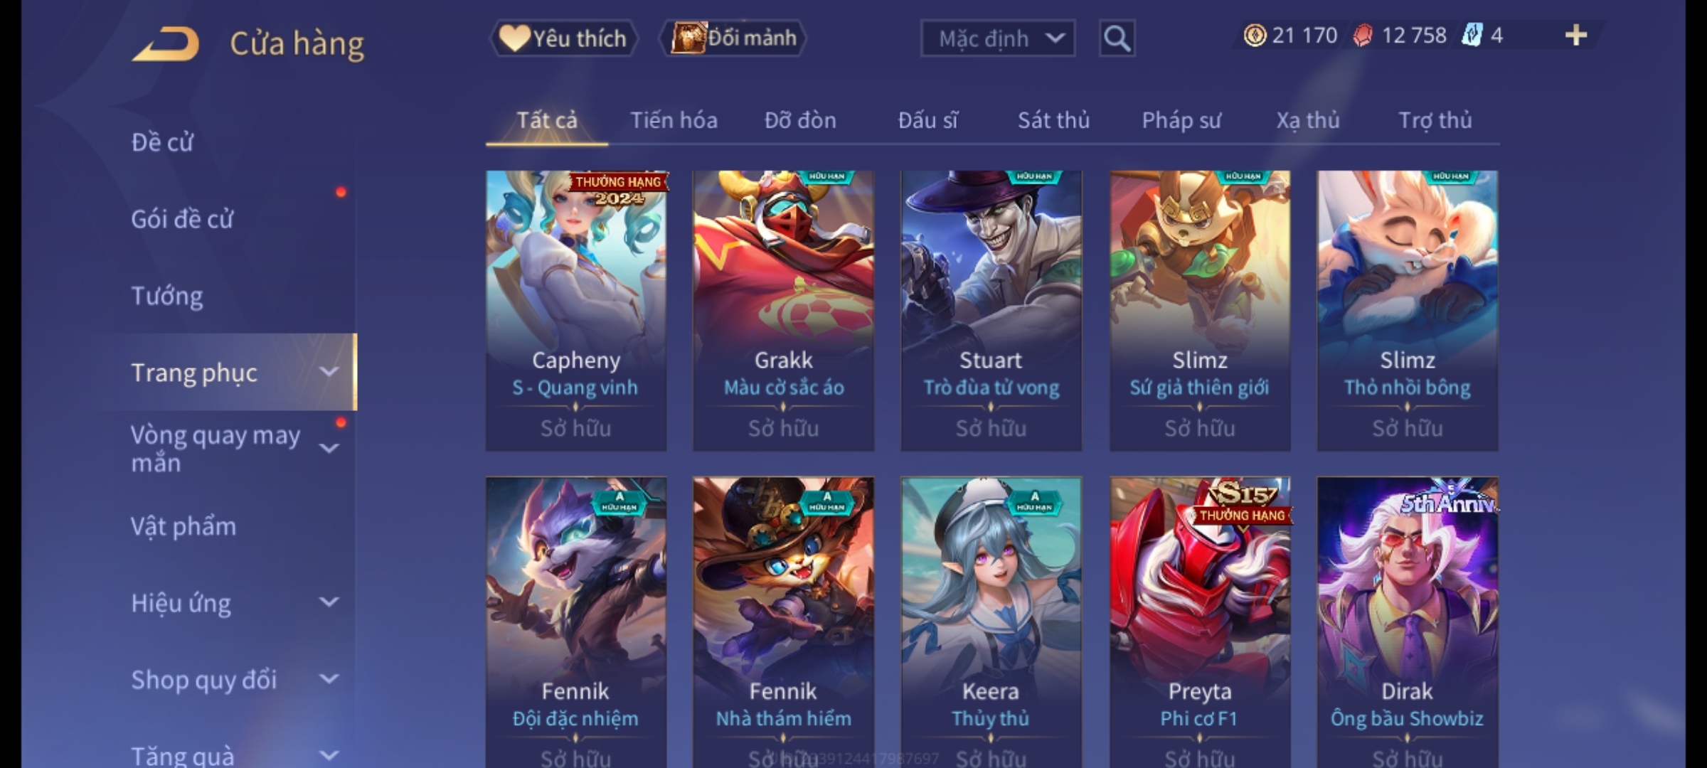Open Đổi mảnh fragment exchange

click(x=733, y=38)
